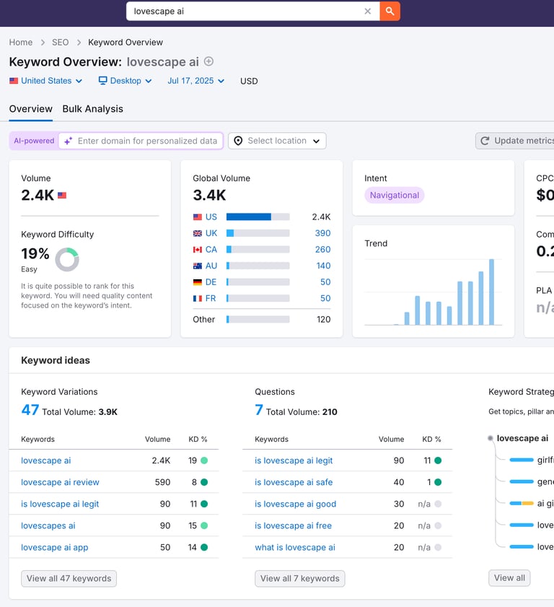Screen dimensions: 554x607
Task: Open the DE country link in Global Volume
Action: pos(211,281)
